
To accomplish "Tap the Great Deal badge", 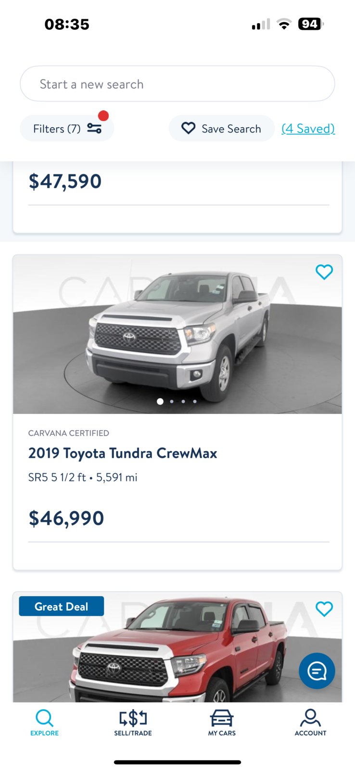I will 62,606.
